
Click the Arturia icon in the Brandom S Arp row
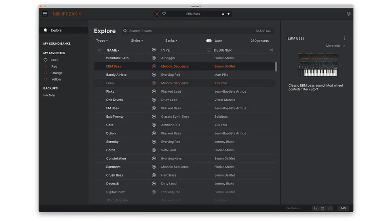tap(154, 58)
